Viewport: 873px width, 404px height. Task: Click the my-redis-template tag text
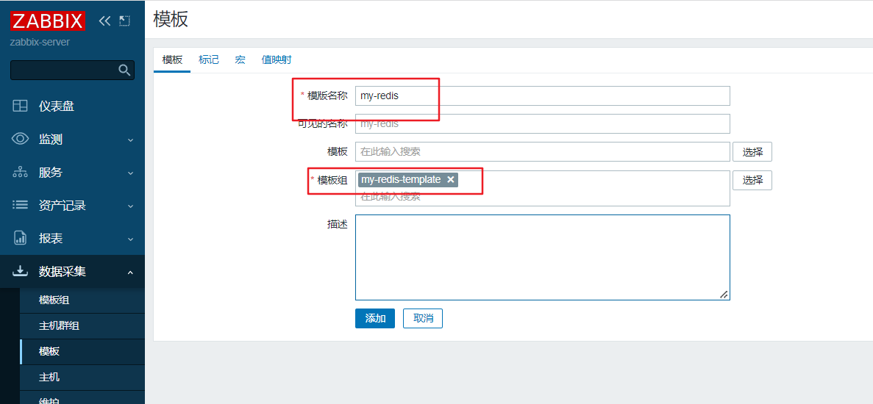coord(401,179)
